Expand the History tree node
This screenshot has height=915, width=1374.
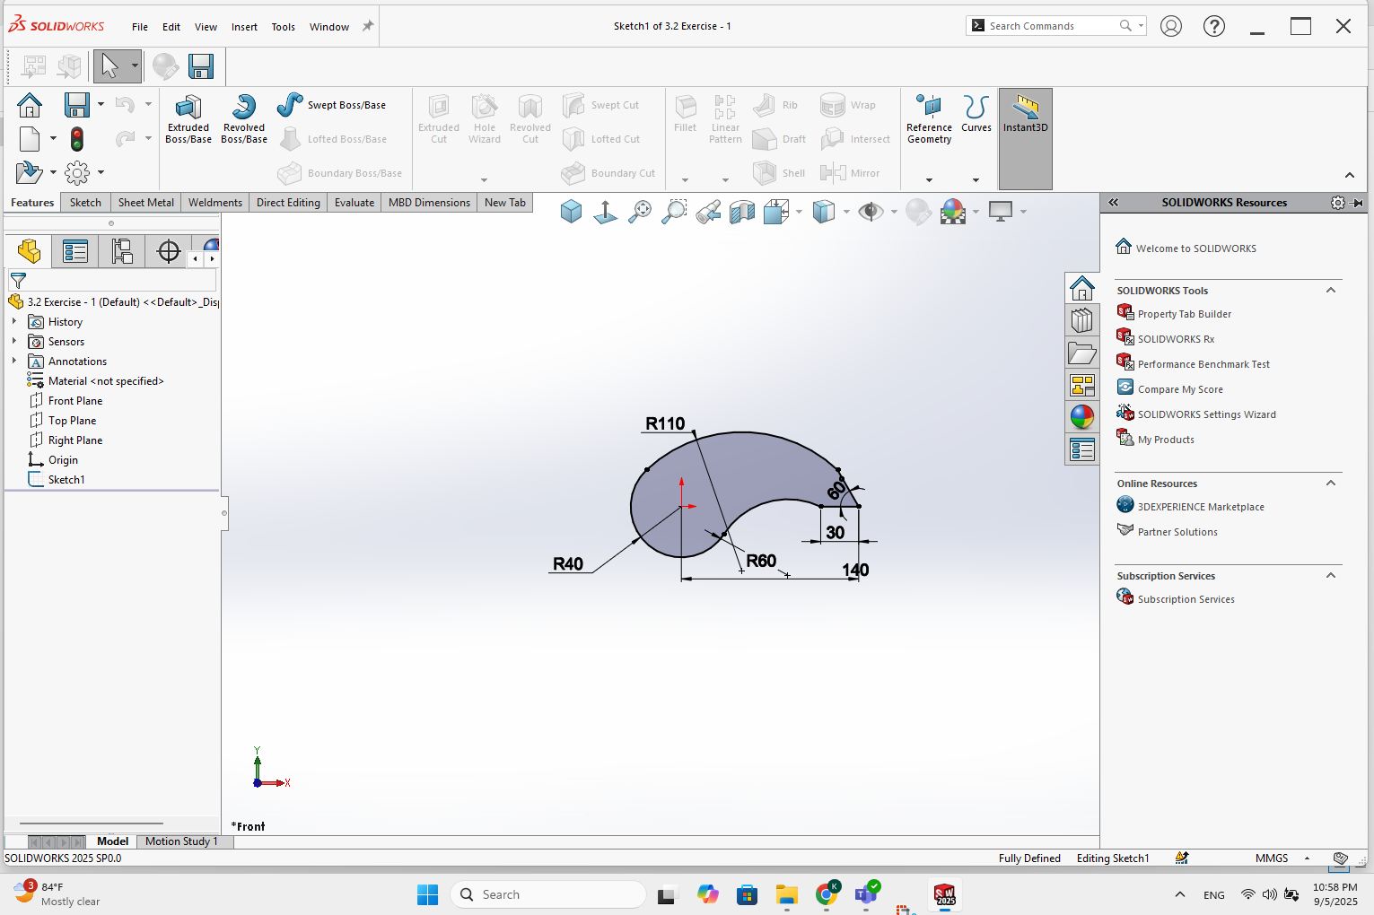point(14,321)
